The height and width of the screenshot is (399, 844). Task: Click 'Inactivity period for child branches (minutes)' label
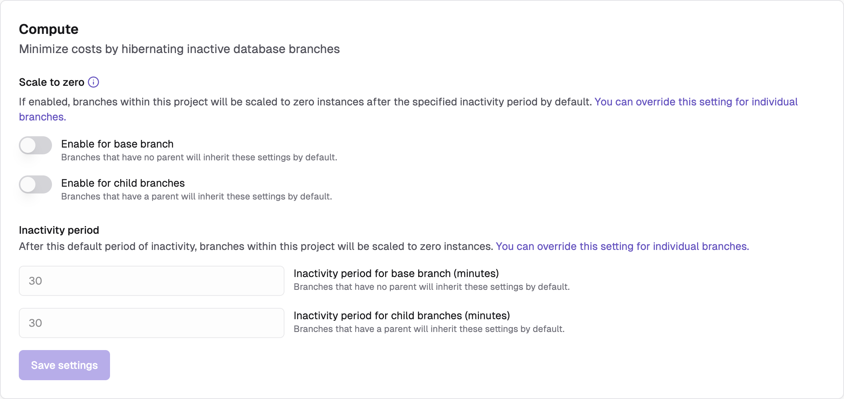point(402,315)
